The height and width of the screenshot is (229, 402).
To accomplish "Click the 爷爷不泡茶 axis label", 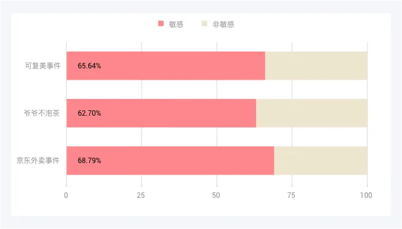I will click(42, 113).
